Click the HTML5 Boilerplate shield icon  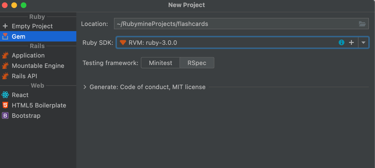point(5,105)
